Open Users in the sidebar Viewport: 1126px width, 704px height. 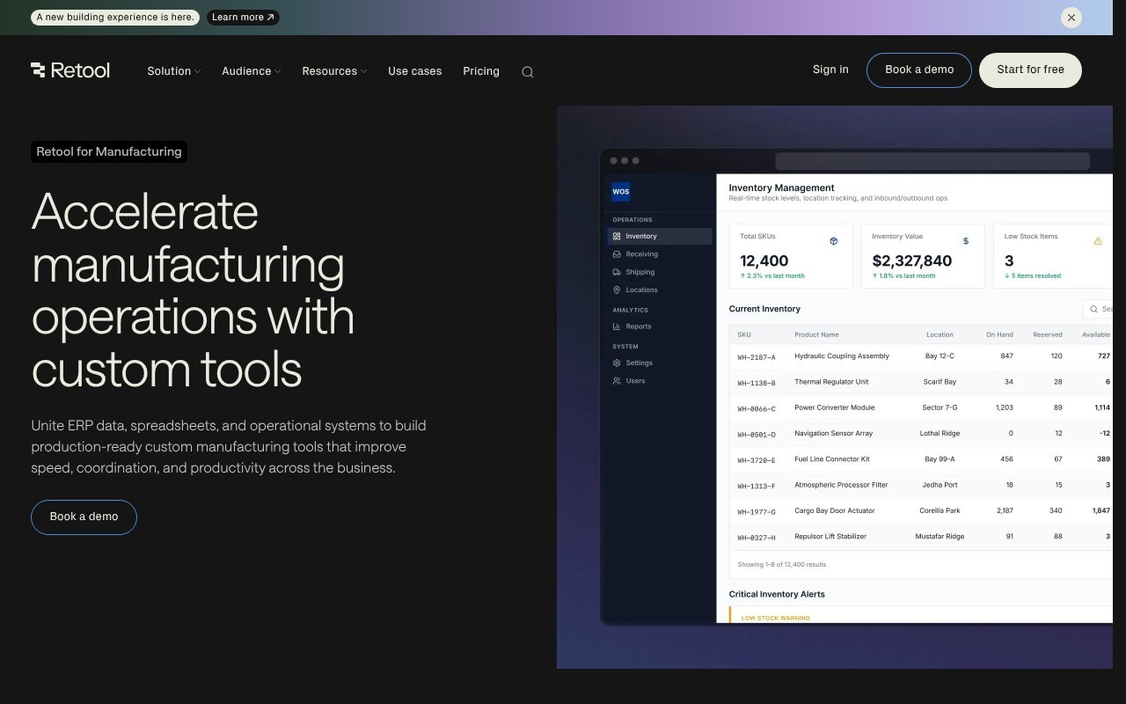660,381
